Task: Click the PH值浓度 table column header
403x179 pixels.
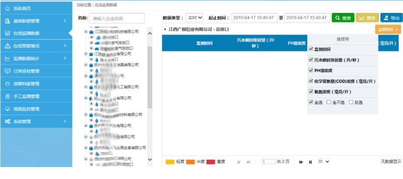Action: [296, 43]
